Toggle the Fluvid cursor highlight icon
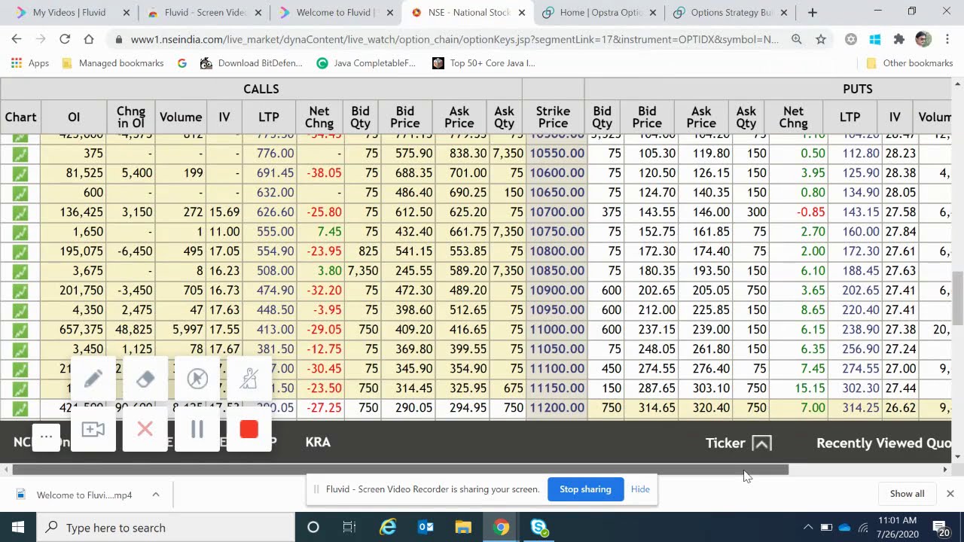 click(x=197, y=379)
